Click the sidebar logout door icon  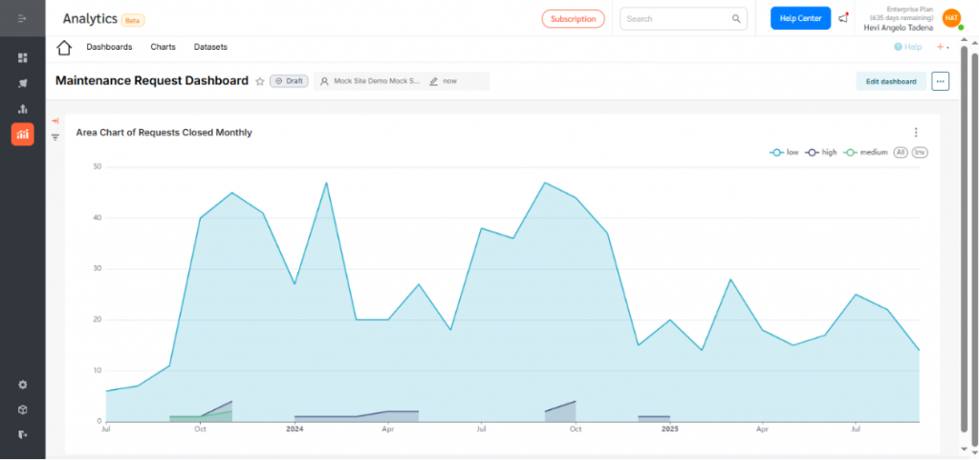click(23, 434)
